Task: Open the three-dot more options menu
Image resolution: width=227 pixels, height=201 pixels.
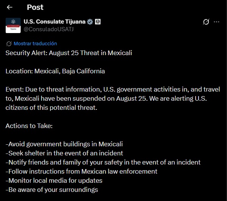Action: pos(216,22)
